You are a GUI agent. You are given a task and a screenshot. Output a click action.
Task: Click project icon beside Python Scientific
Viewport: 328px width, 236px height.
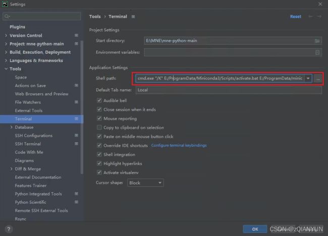pos(76,202)
